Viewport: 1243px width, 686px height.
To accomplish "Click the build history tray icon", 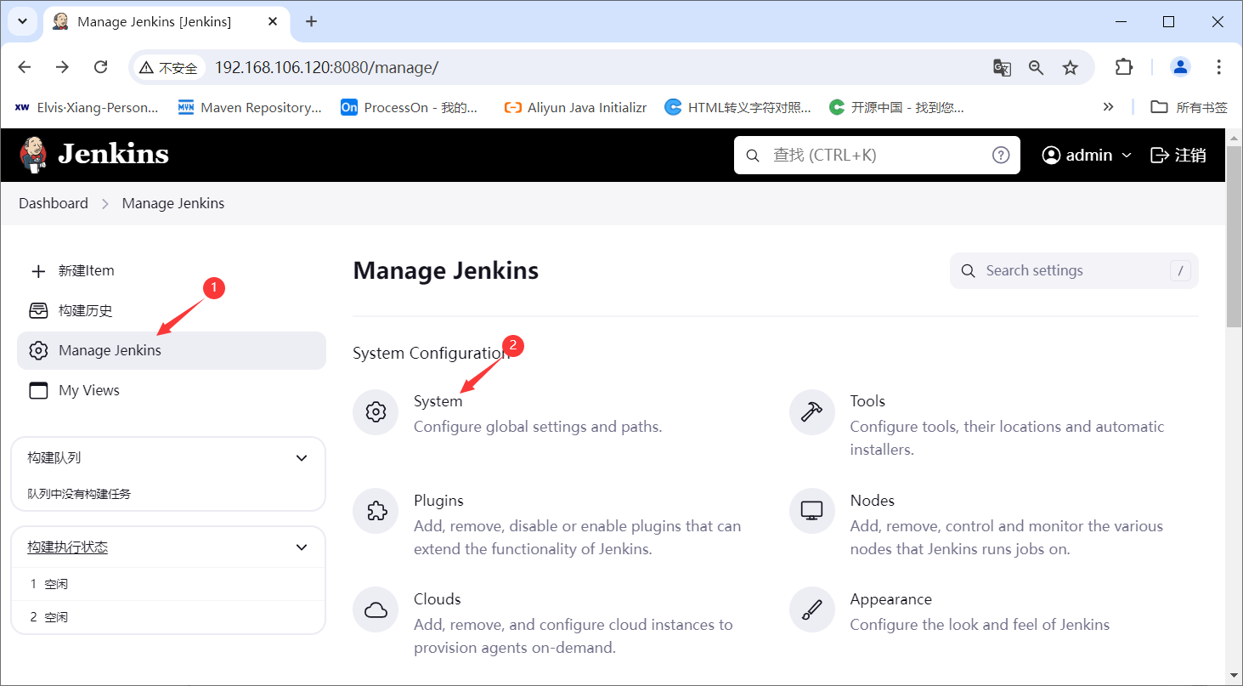I will point(38,310).
